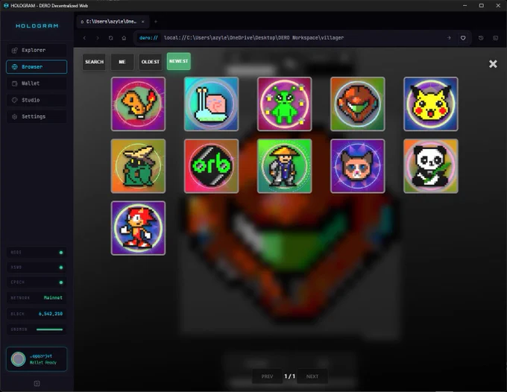Click the block height 6,542,210
Screen dimensions: 507x392
click(51, 314)
